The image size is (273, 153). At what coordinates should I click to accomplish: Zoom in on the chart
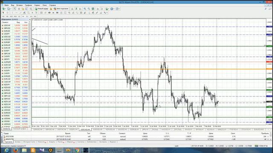tap(85, 8)
